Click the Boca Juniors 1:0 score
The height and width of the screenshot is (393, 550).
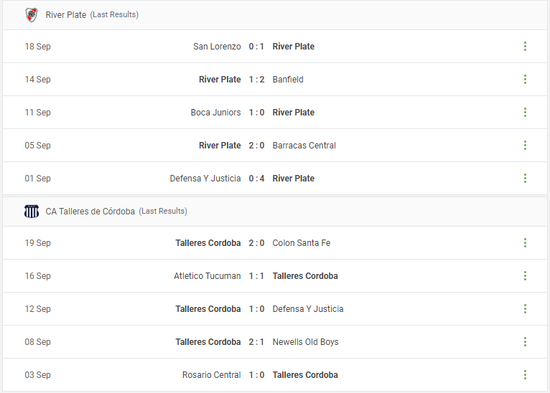click(256, 112)
